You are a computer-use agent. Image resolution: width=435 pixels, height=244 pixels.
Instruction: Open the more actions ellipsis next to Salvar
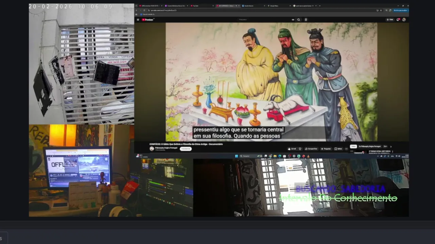click(x=346, y=149)
